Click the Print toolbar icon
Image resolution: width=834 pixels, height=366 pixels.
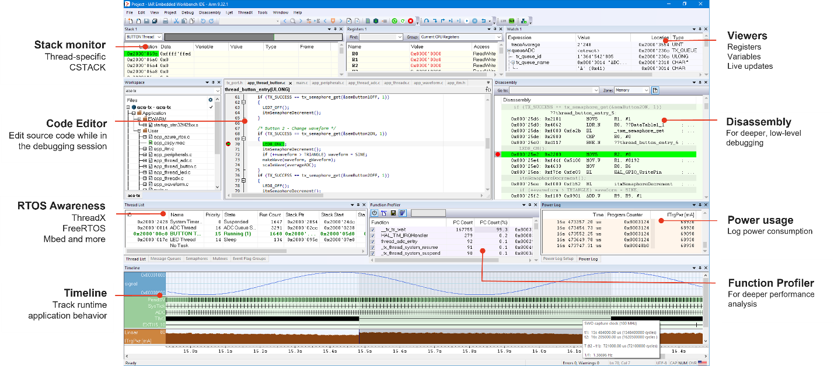[166, 20]
